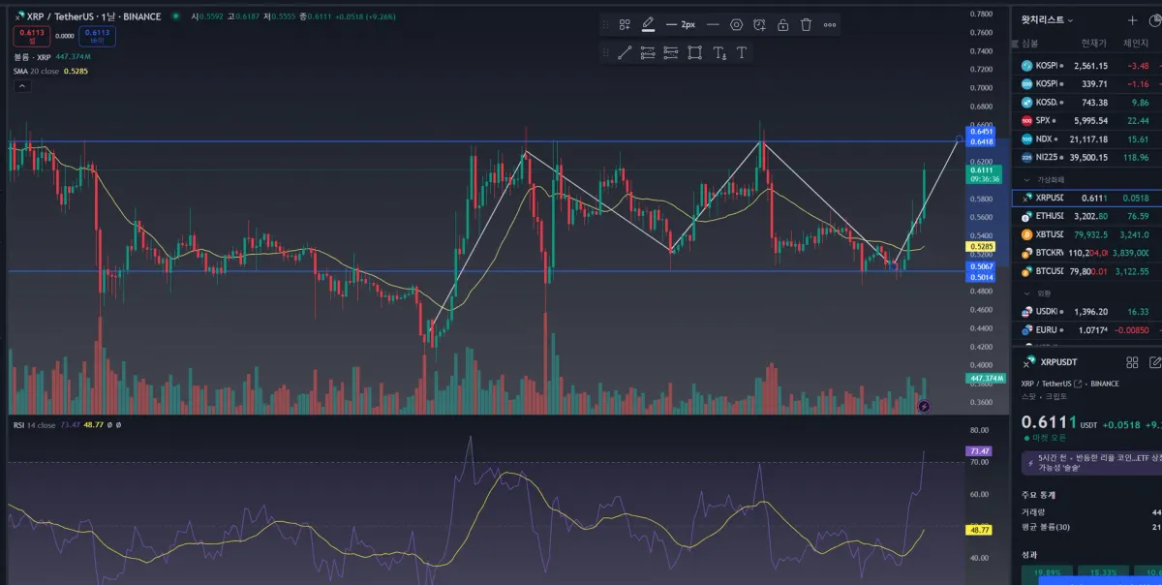Click the 73.47 RSI value label
The image size is (1162, 585).
(x=979, y=451)
